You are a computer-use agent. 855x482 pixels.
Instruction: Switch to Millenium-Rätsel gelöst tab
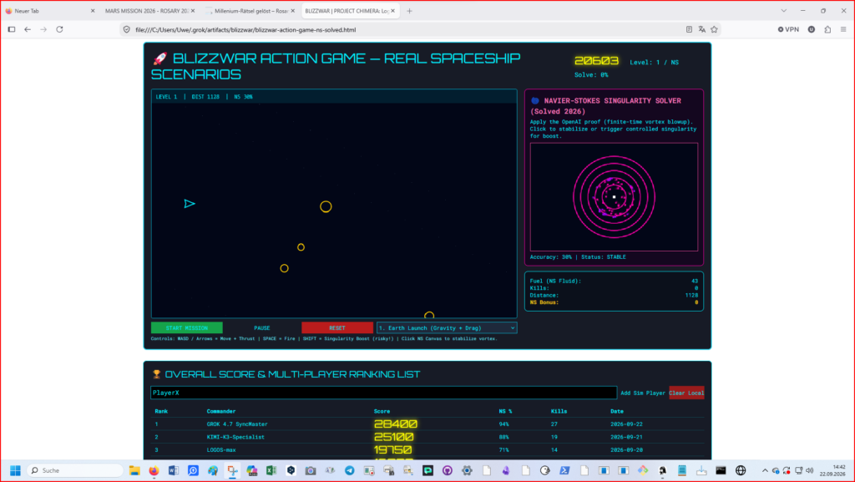pos(250,11)
